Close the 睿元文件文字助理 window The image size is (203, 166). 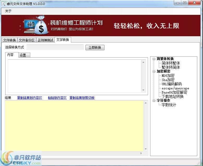pyautogui.click(x=194, y=3)
